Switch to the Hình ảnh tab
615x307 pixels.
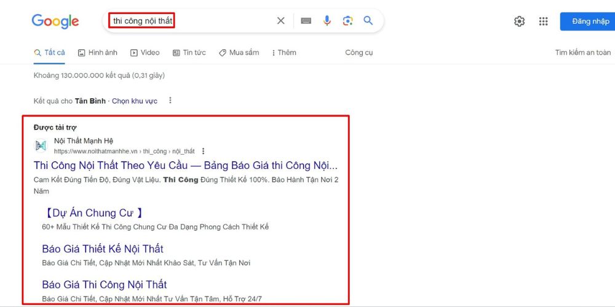[x=98, y=52]
